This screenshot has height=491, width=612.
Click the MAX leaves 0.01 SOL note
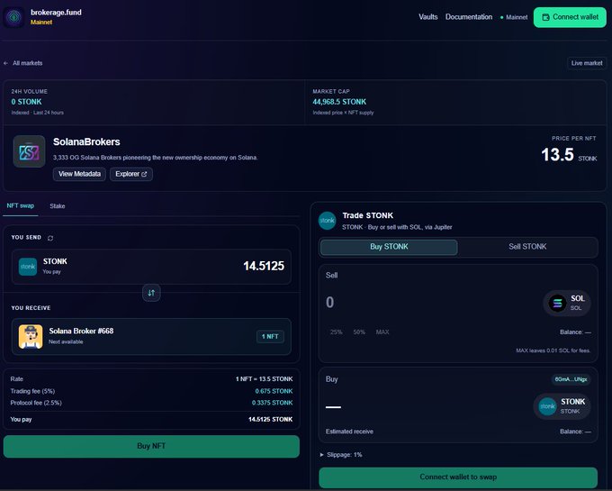tap(553, 350)
